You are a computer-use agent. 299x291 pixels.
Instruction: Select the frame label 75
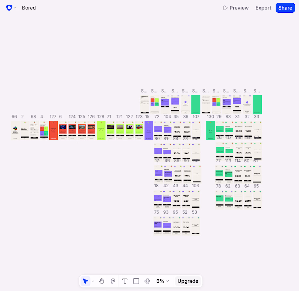coord(156,212)
